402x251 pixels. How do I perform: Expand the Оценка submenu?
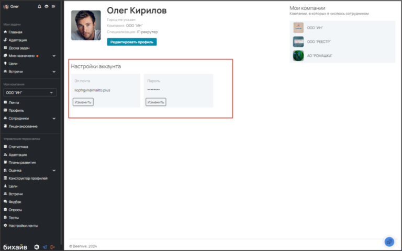pos(53,170)
